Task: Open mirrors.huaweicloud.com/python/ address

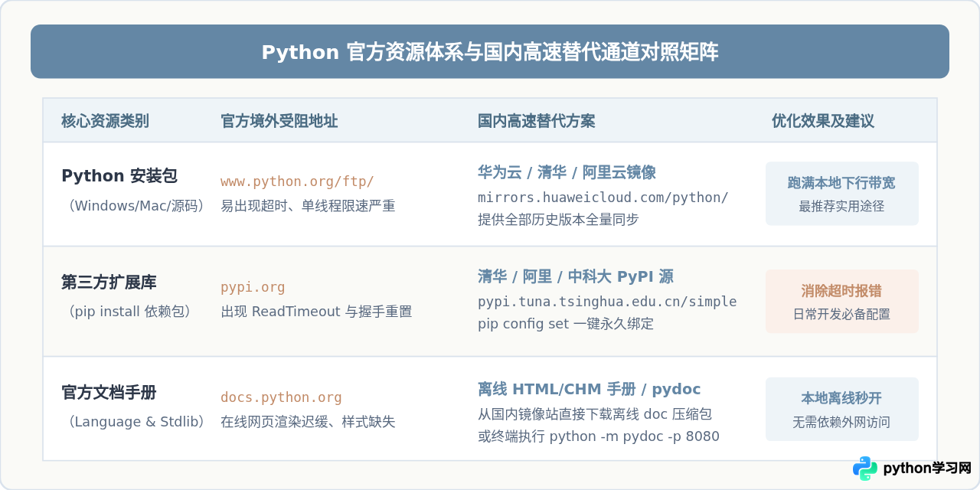Action: [603, 198]
